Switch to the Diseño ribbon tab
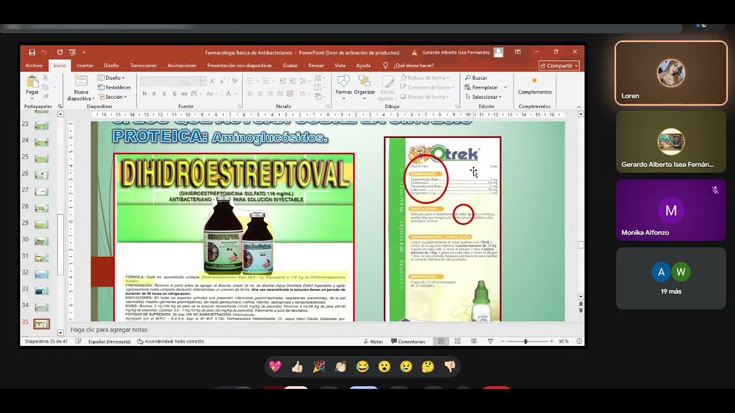The image size is (735, 413). 111,65
